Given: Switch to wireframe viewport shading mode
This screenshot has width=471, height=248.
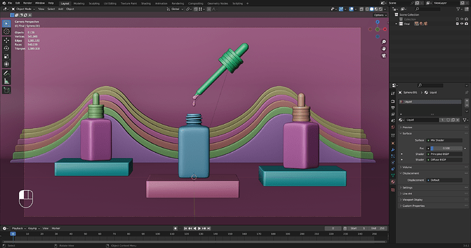Looking at the screenshot, I should click(x=367, y=9).
